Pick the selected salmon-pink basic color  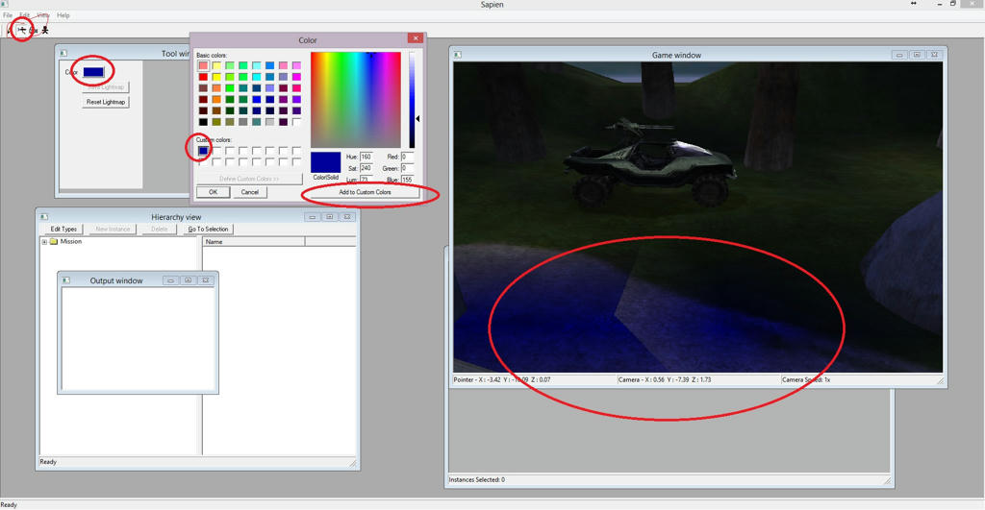203,65
